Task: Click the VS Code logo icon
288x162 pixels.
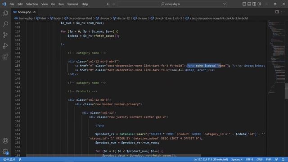Action: (x=4, y=4)
